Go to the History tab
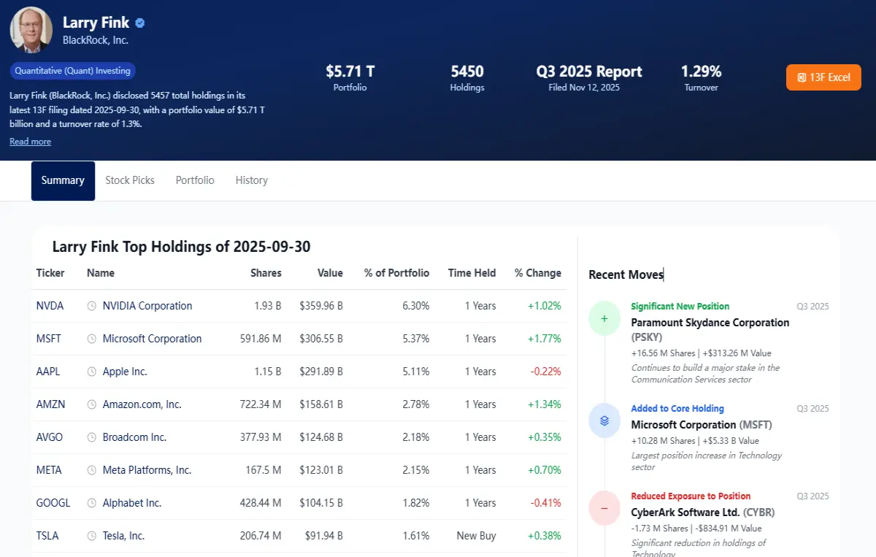Screen dimensions: 876x557 click(x=252, y=180)
